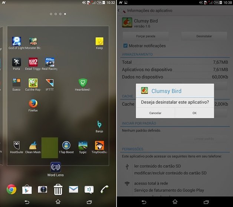
Task: Open the email app in dock
Action: click(73, 189)
